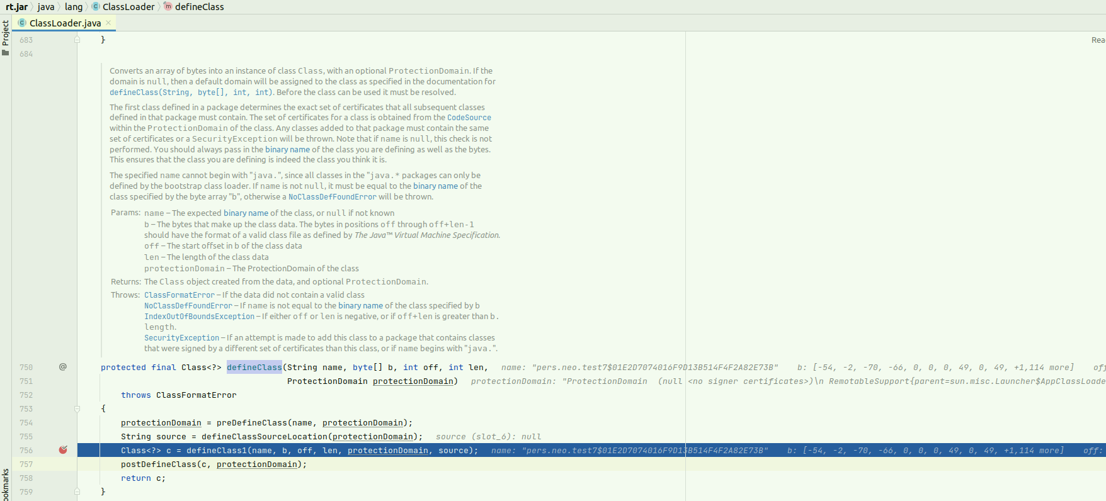1106x501 pixels.
Task: Click 'return c;' on line 758
Action: 144,478
